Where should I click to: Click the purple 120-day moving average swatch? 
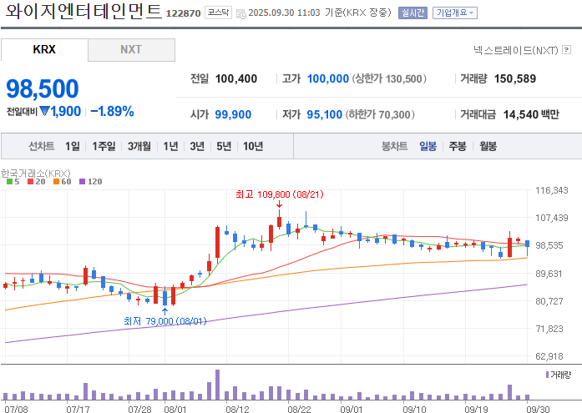click(x=83, y=181)
